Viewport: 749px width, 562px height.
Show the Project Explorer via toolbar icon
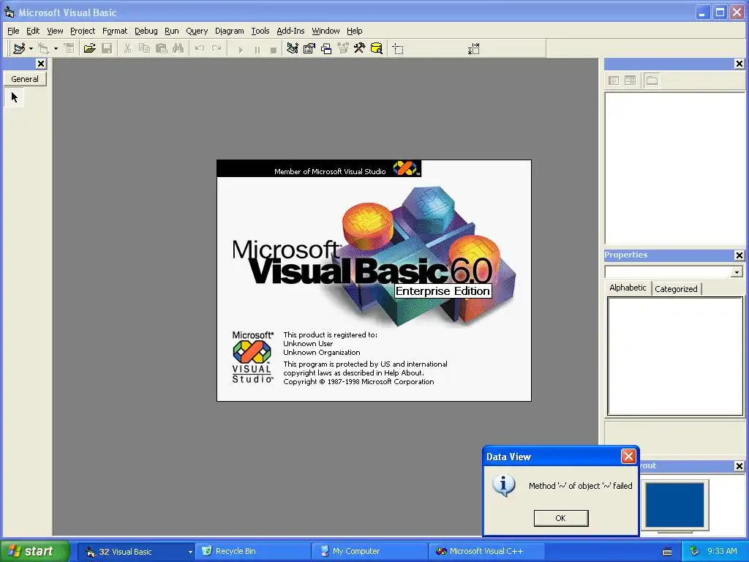(x=293, y=48)
